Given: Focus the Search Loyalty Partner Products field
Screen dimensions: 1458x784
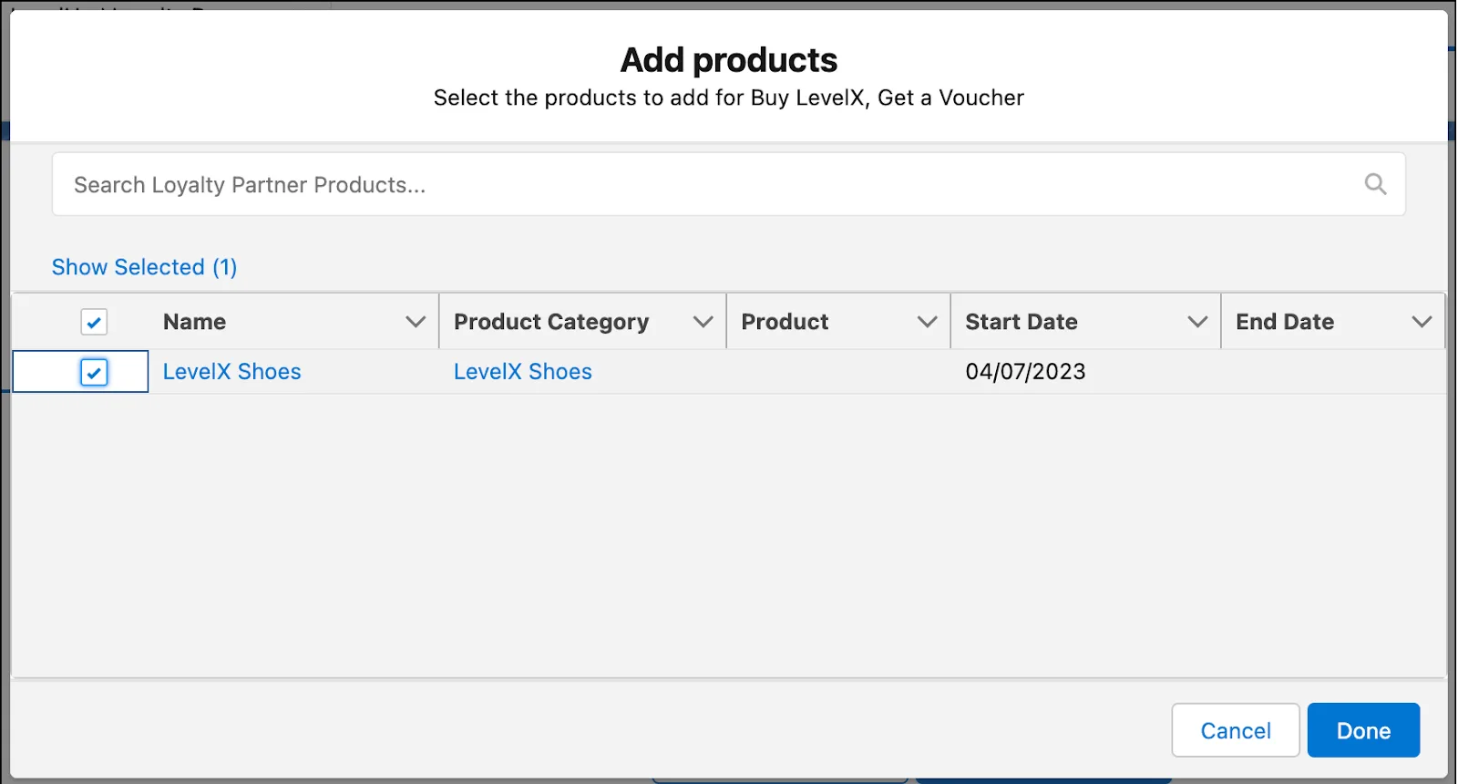Looking at the screenshot, I should pos(728,184).
